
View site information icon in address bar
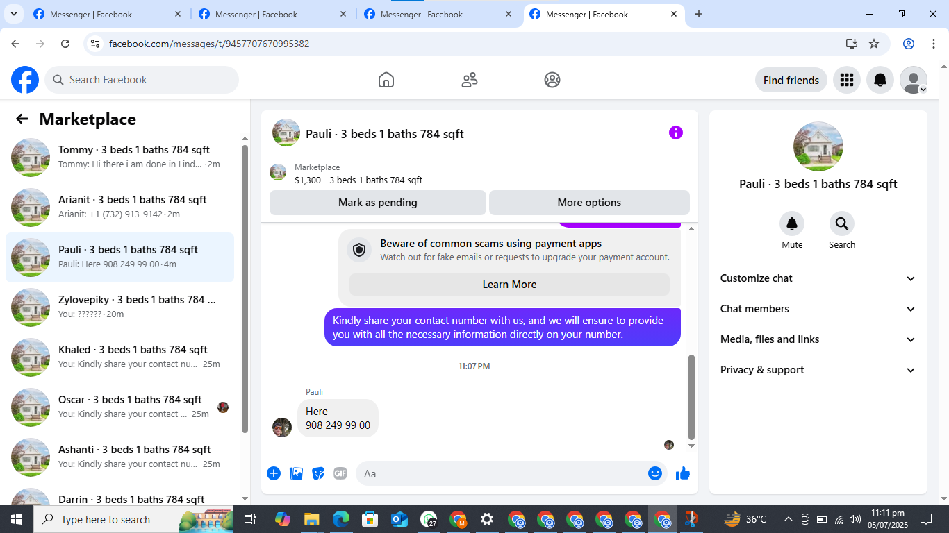pyautogui.click(x=96, y=44)
